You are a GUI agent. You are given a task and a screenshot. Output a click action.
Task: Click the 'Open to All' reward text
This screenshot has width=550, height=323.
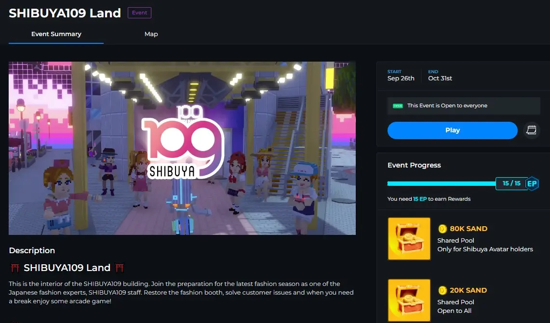[454, 311]
